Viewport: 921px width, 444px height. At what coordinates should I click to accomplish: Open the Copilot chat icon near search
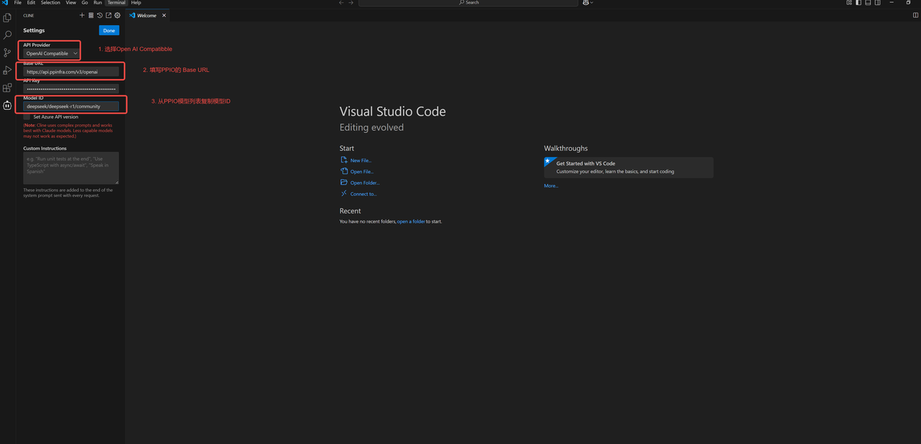pyautogui.click(x=586, y=3)
